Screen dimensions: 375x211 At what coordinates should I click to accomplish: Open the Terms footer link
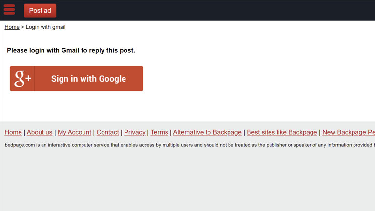pyautogui.click(x=159, y=132)
